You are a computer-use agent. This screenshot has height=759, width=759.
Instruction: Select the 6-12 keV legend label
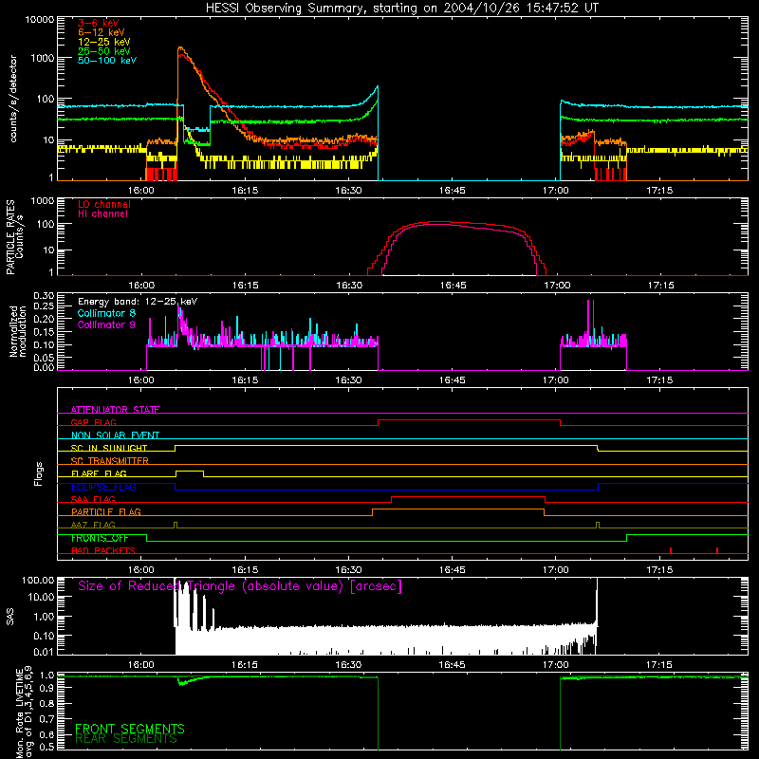click(x=102, y=32)
